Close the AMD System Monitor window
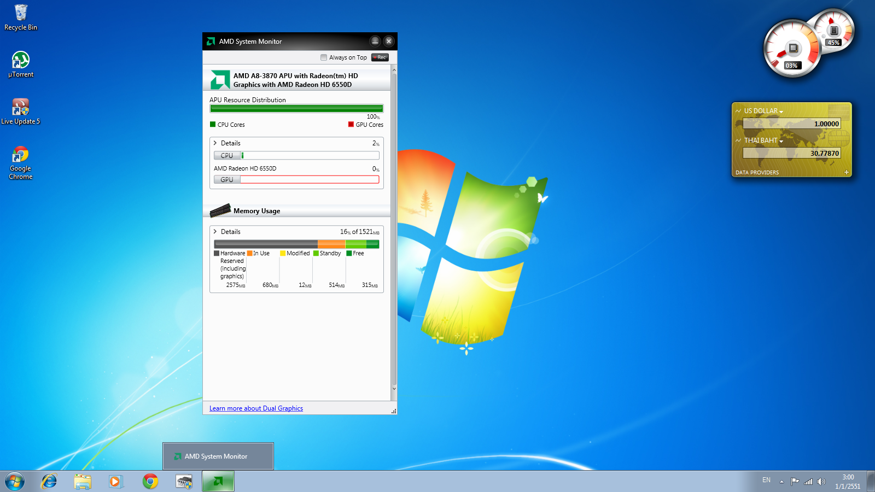 389,41
